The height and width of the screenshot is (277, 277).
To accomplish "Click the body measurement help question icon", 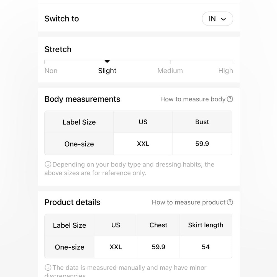I will click(x=230, y=99).
